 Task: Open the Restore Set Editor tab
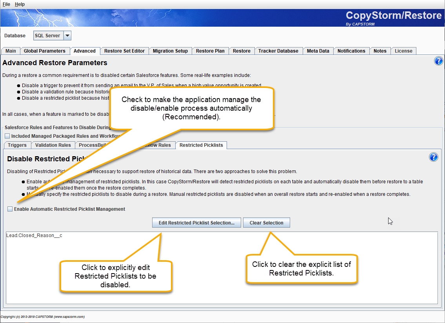tap(124, 51)
